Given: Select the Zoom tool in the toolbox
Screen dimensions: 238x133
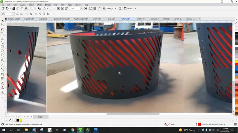Looking at the screenshot, I should (x=2, y=34).
